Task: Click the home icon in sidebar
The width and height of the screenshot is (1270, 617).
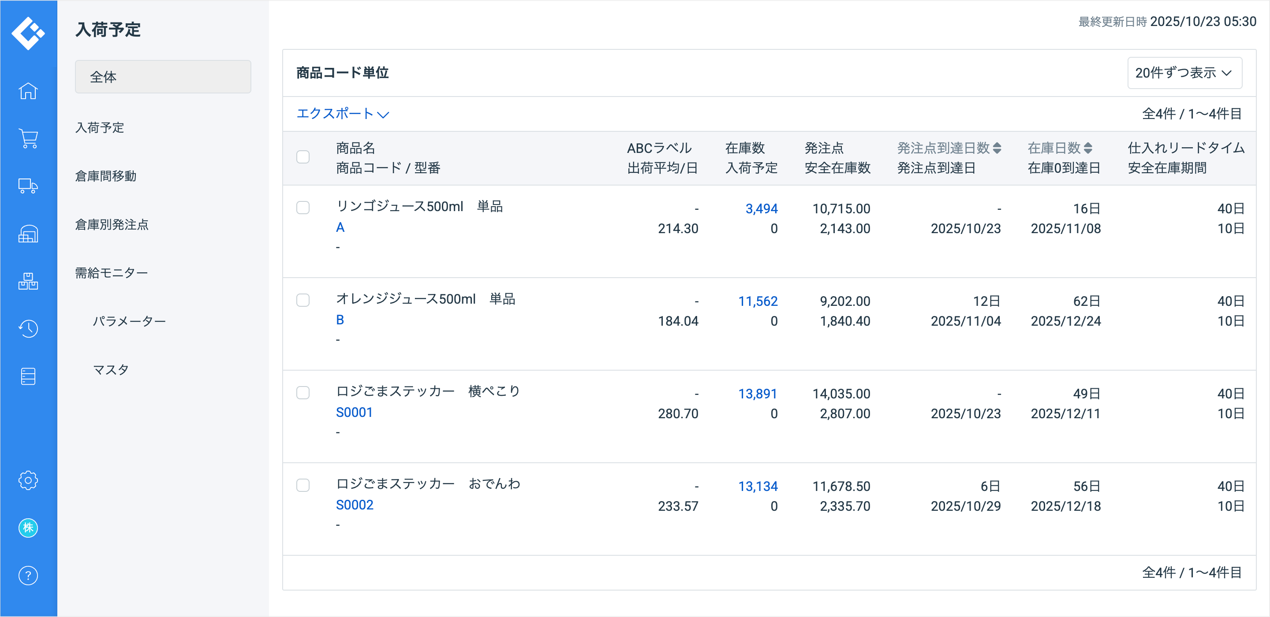Action: click(x=28, y=91)
